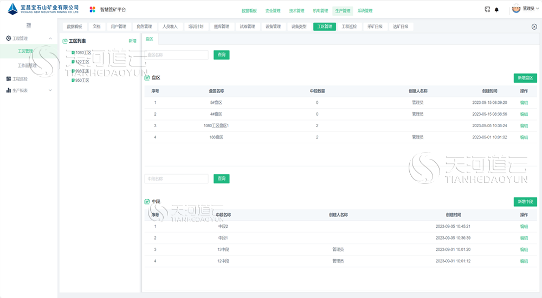The width and height of the screenshot is (542, 298).
Task: Select the 1080工区 tree item
Action: coord(81,53)
